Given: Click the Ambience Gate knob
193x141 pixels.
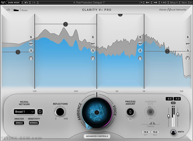Looking at the screenshot, I should [x=151, y=112].
